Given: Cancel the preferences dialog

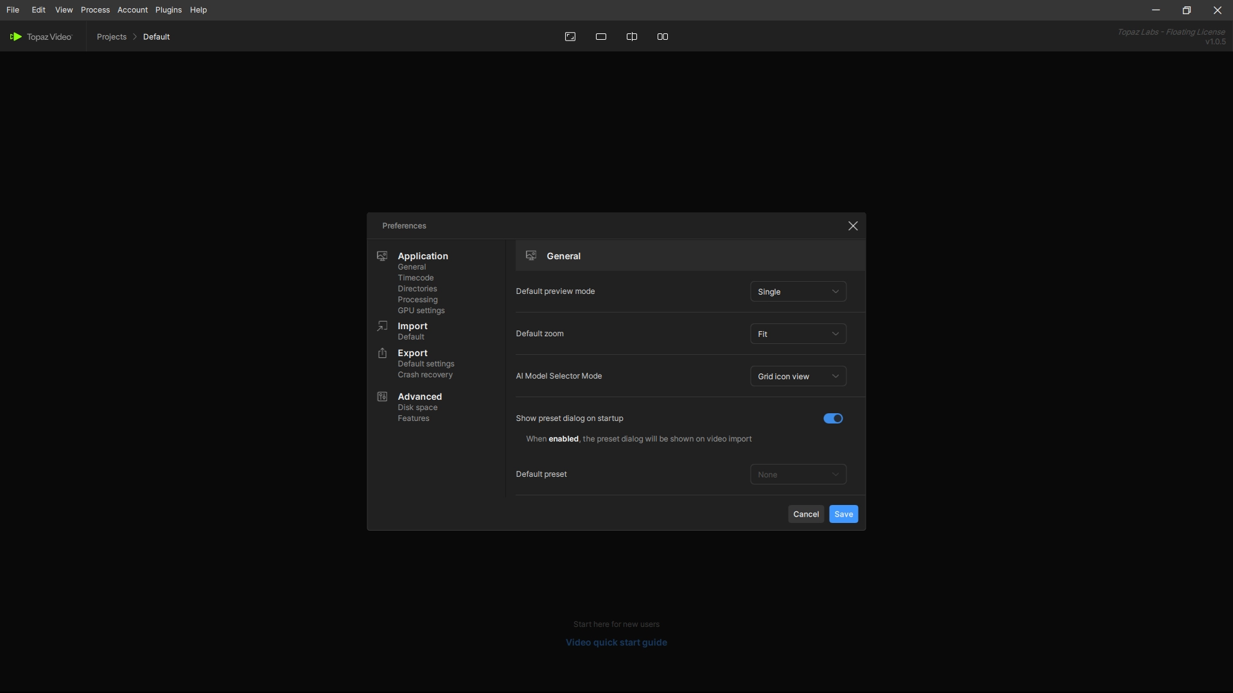Looking at the screenshot, I should click(x=805, y=514).
